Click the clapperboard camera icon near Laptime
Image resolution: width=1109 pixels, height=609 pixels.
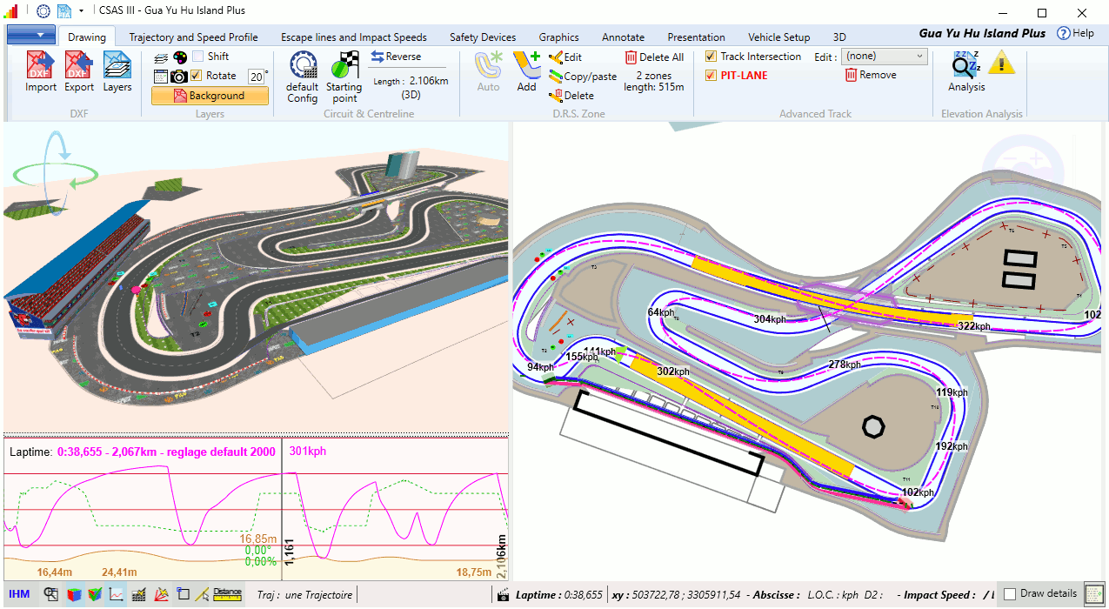click(x=502, y=595)
